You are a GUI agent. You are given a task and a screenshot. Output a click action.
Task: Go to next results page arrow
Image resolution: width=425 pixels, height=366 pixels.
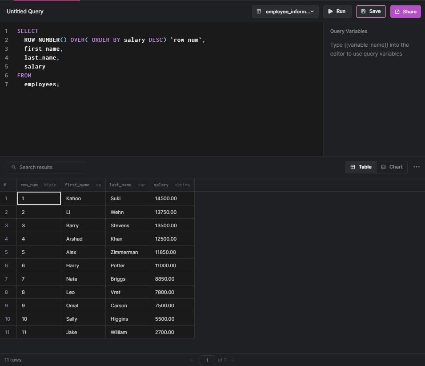(x=233, y=360)
